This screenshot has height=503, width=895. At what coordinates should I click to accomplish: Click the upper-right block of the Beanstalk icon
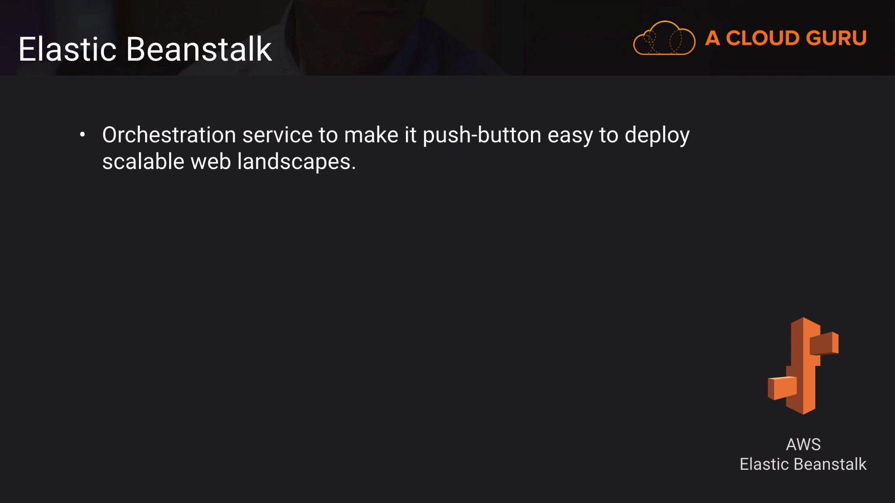click(x=824, y=344)
